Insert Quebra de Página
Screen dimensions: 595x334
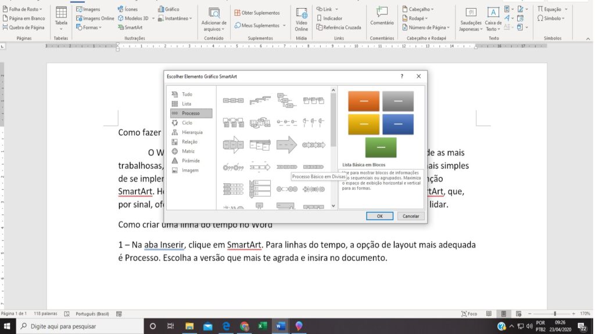coord(23,27)
